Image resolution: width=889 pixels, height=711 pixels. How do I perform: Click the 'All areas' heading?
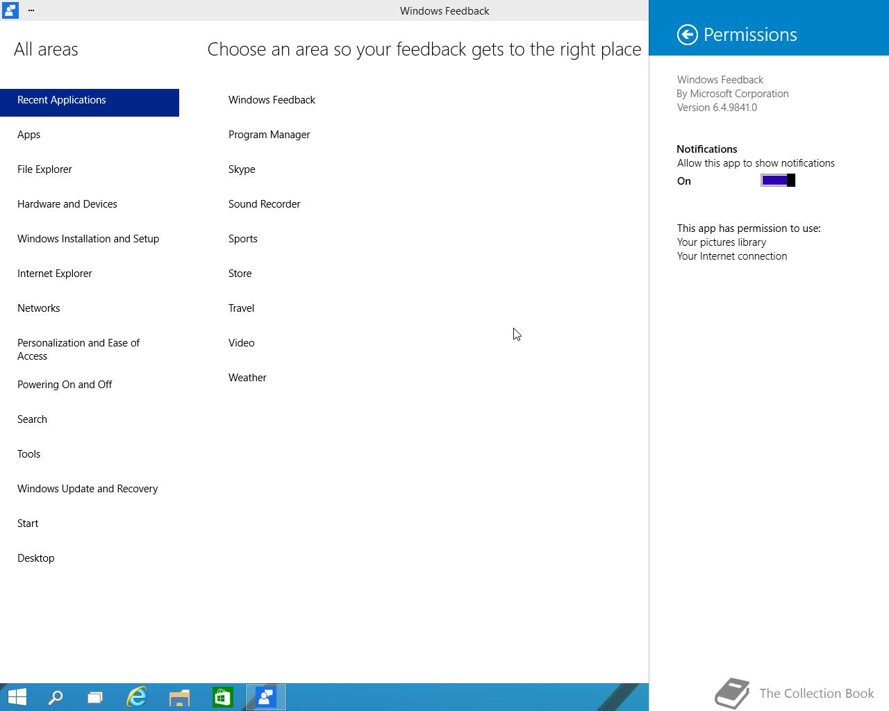tap(46, 49)
